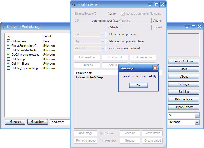Click Move up in omod creator

coord(130,133)
